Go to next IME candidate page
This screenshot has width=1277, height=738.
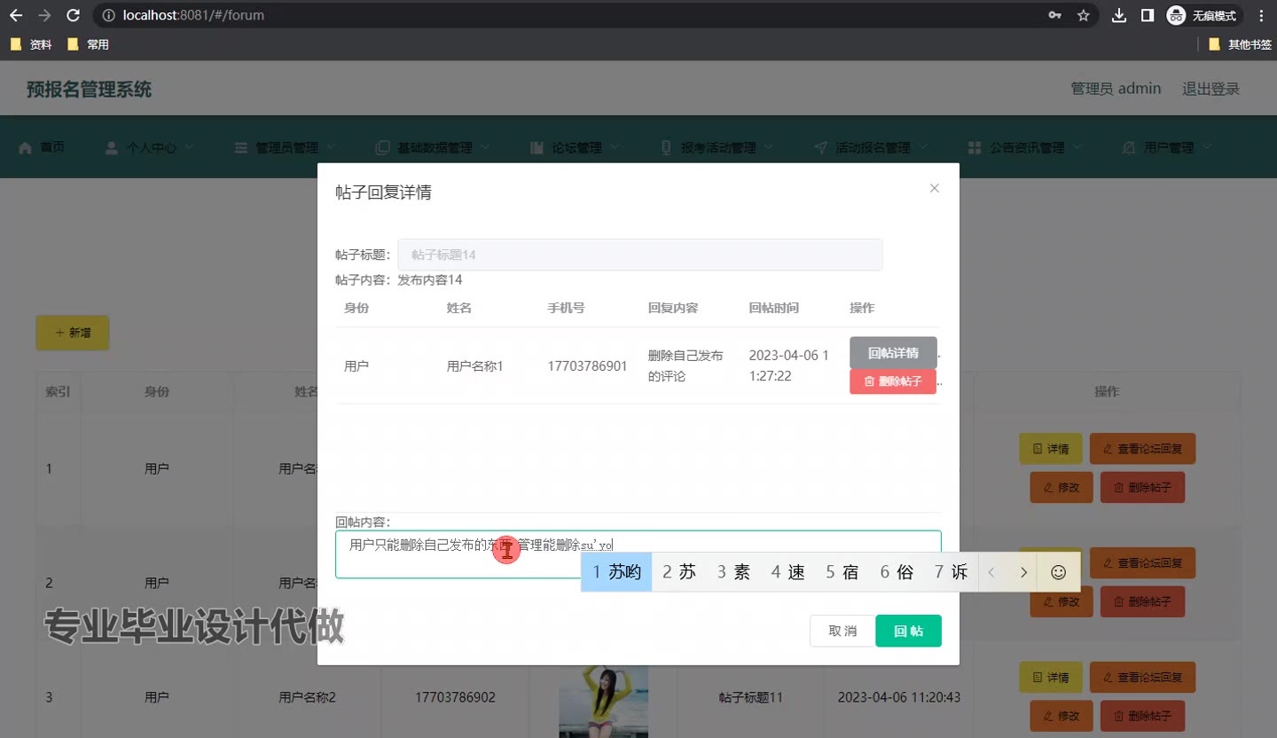coord(1023,572)
